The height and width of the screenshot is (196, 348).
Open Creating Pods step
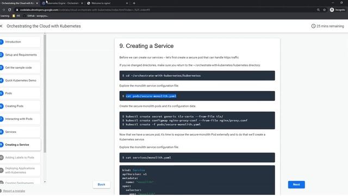pyautogui.click(x=20, y=106)
